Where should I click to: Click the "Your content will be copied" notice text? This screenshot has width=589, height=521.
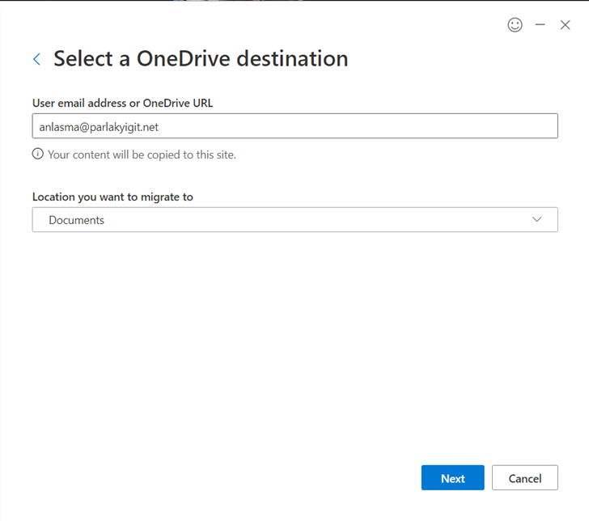142,155
